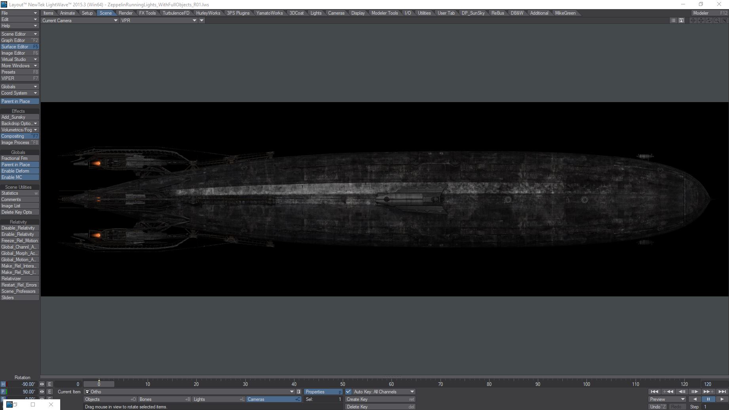This screenshot has width=729, height=410.
Task: Go to the next keyframe
Action: click(708, 392)
